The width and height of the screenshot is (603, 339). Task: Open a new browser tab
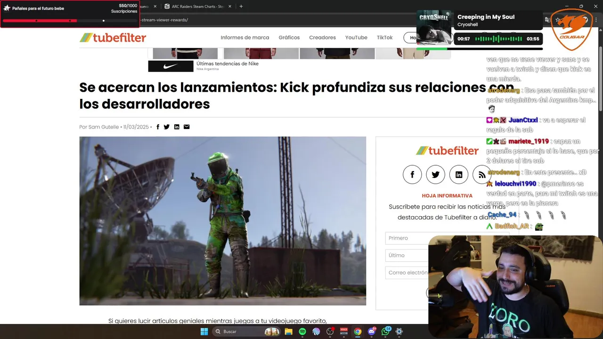click(241, 6)
